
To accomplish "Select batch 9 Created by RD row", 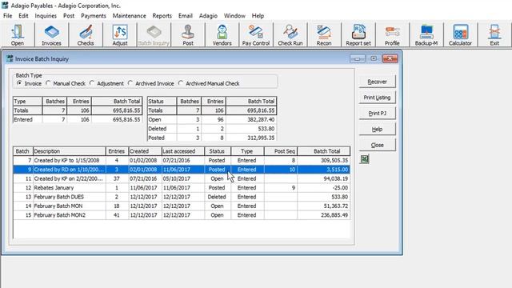I will [x=182, y=170].
